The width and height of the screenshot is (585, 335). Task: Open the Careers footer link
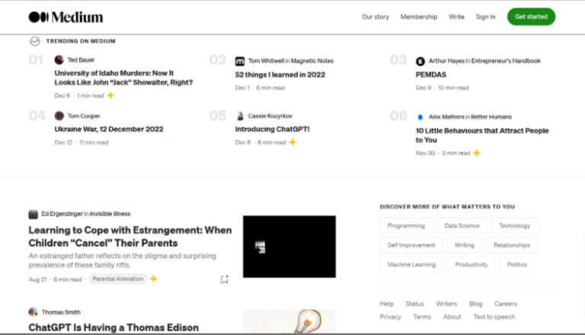(506, 304)
